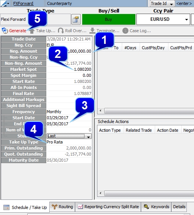
Task: Click the Roll Over icon
Action: coord(61,31)
